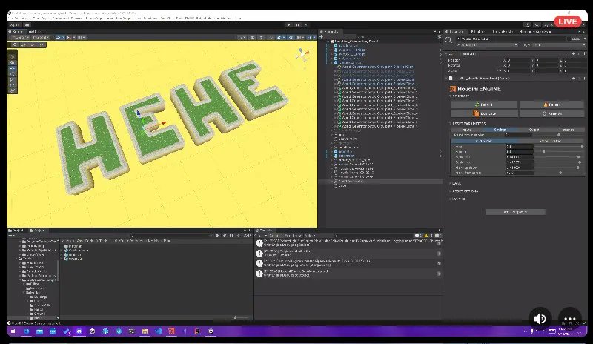This screenshot has height=344, width=593.
Task: Select the first console log entry
Action: point(348,243)
